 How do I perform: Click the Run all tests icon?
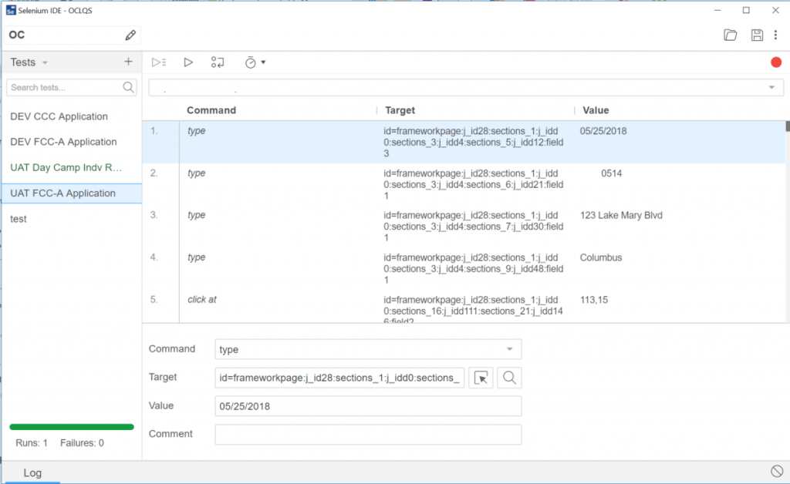pyautogui.click(x=159, y=62)
